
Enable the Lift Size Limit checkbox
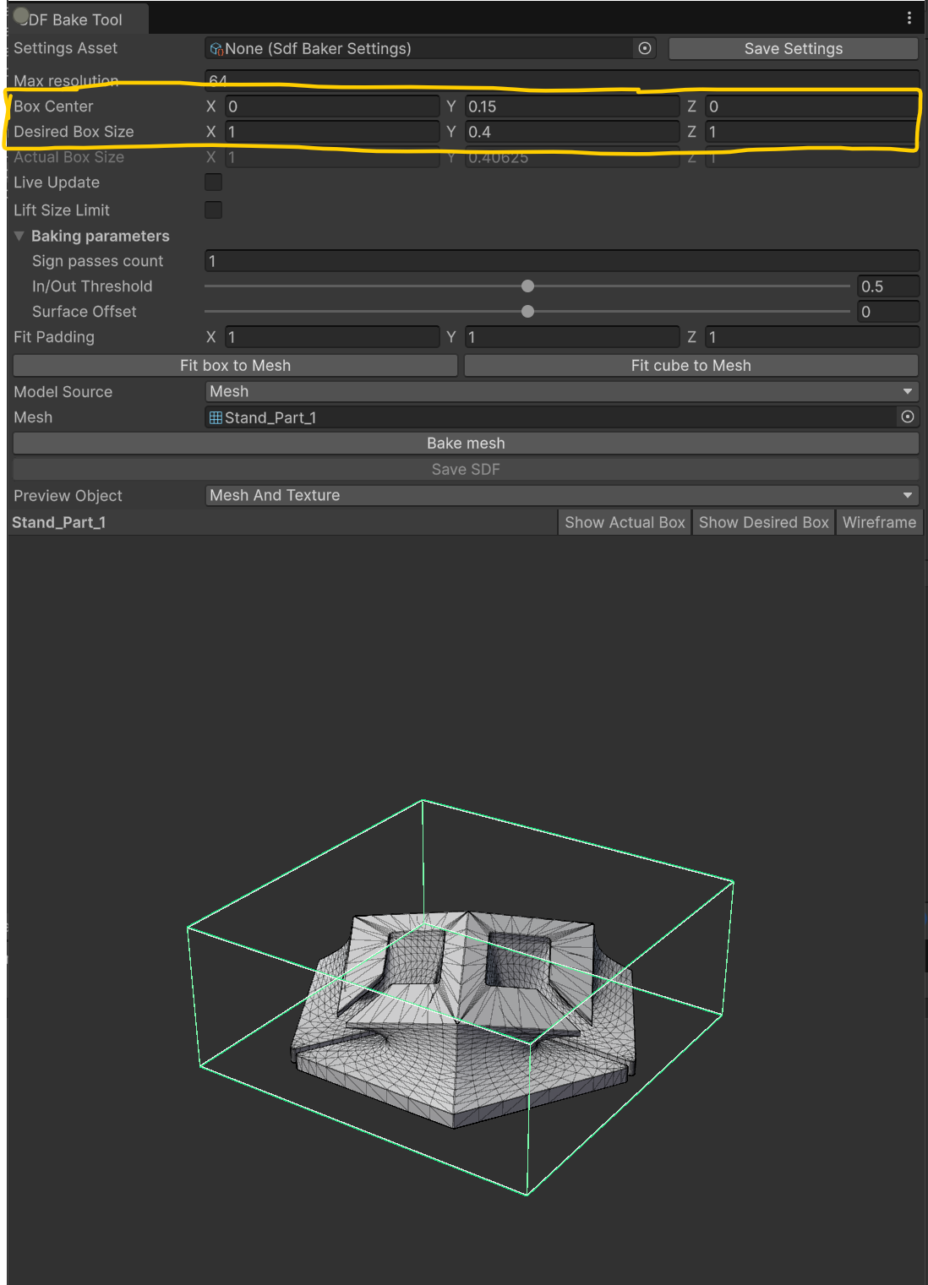point(213,210)
